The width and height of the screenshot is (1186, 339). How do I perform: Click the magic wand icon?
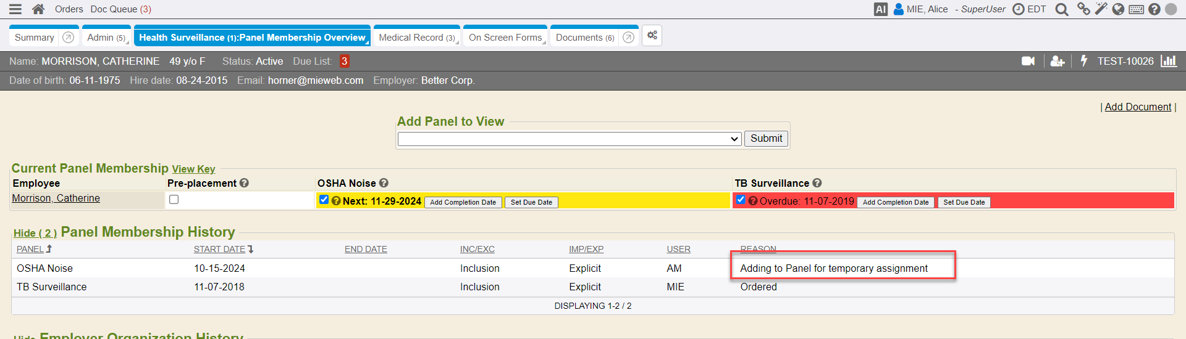[1101, 9]
